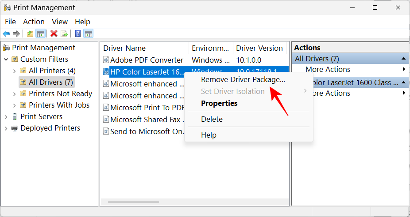Click the Print Servers icon in tree
Image resolution: width=410 pixels, height=217 pixels.
pyautogui.click(x=15, y=117)
